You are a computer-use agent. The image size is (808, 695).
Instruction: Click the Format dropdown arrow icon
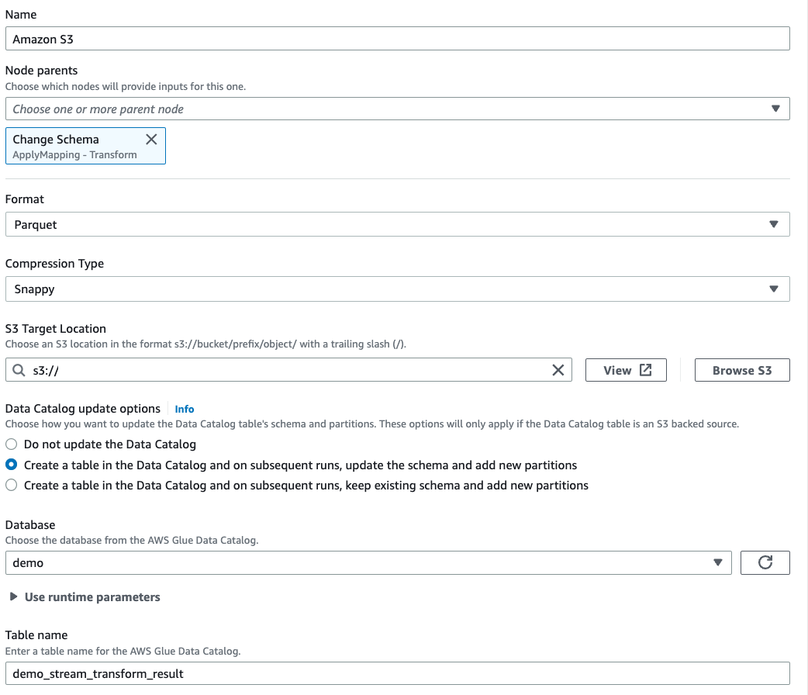pos(773,224)
